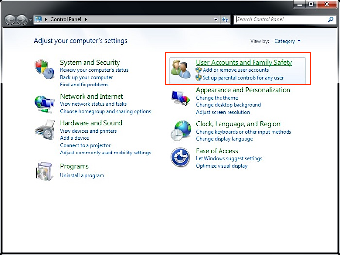Screen dimensions: 340x255
Task: Click Change the theme
Action: [217, 98]
